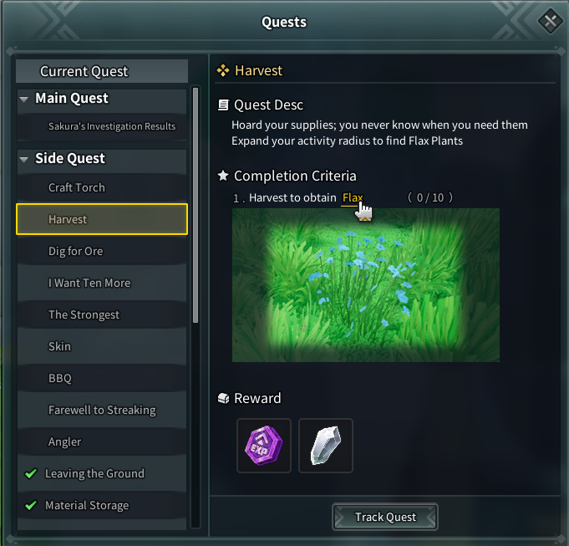Collapse the Main Quest section
The image size is (569, 546).
(24, 99)
